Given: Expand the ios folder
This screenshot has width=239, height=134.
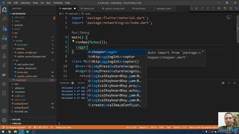Looking at the screenshot, I should click(x=16, y=33).
